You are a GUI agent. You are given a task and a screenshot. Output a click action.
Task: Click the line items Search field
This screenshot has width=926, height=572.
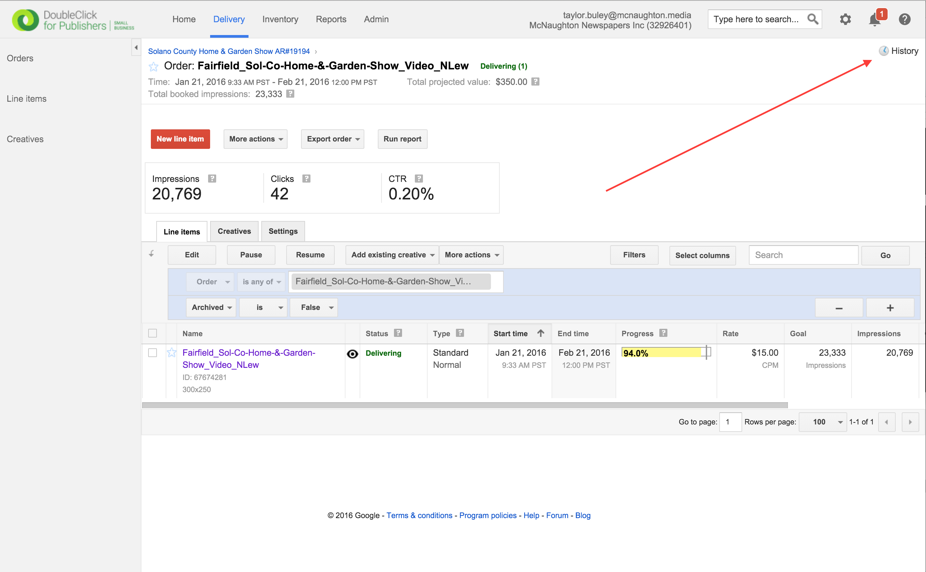(x=803, y=255)
